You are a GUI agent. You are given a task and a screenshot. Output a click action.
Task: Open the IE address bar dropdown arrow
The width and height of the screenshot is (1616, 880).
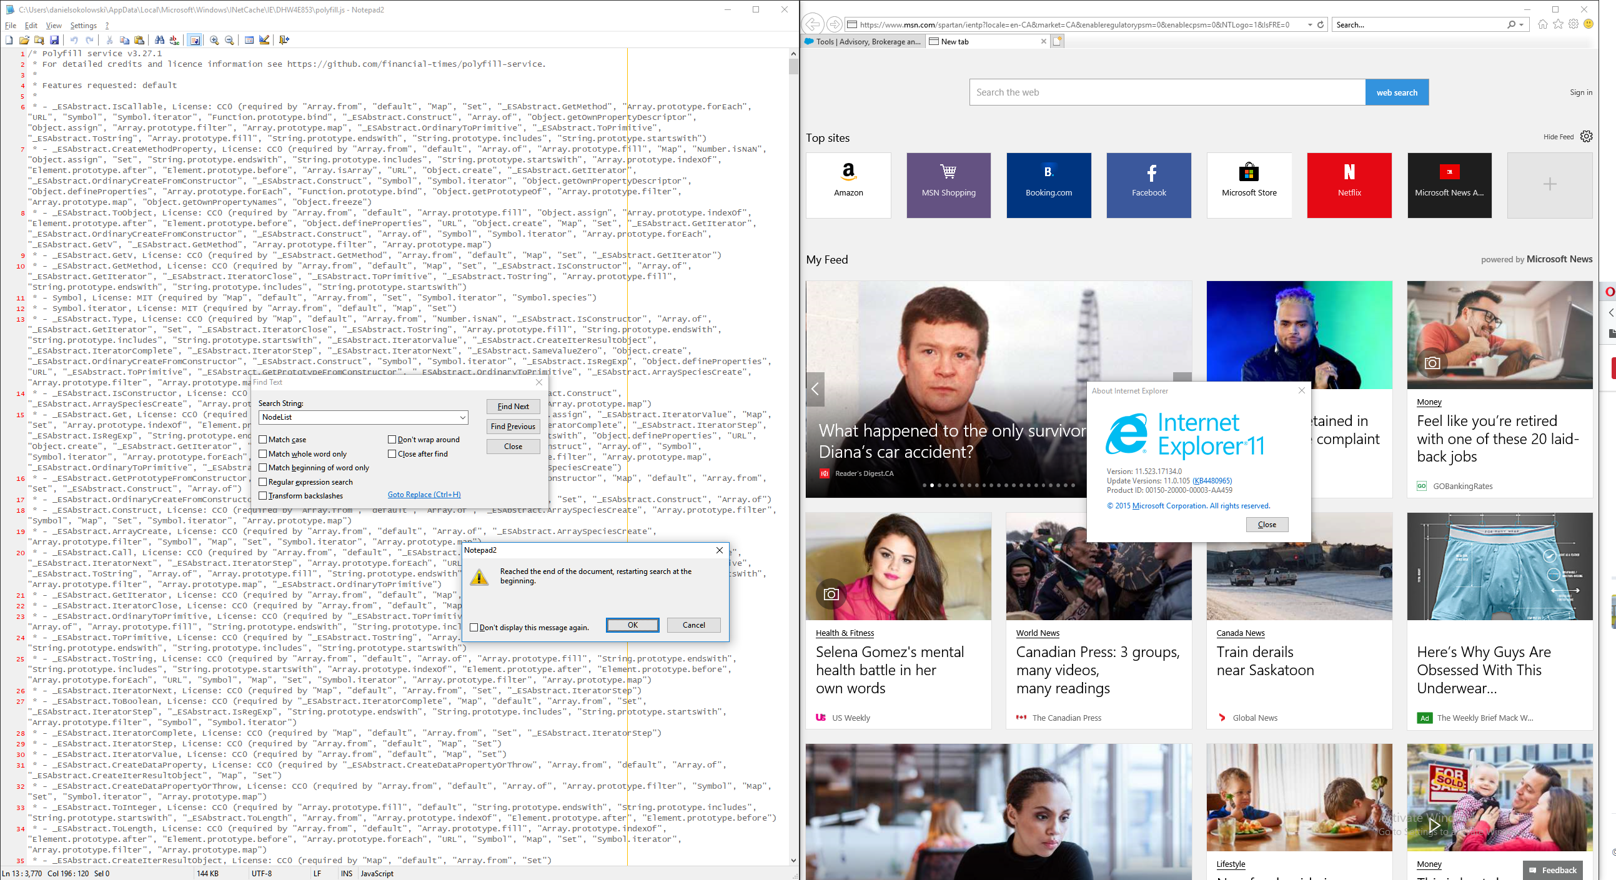[x=1310, y=24]
